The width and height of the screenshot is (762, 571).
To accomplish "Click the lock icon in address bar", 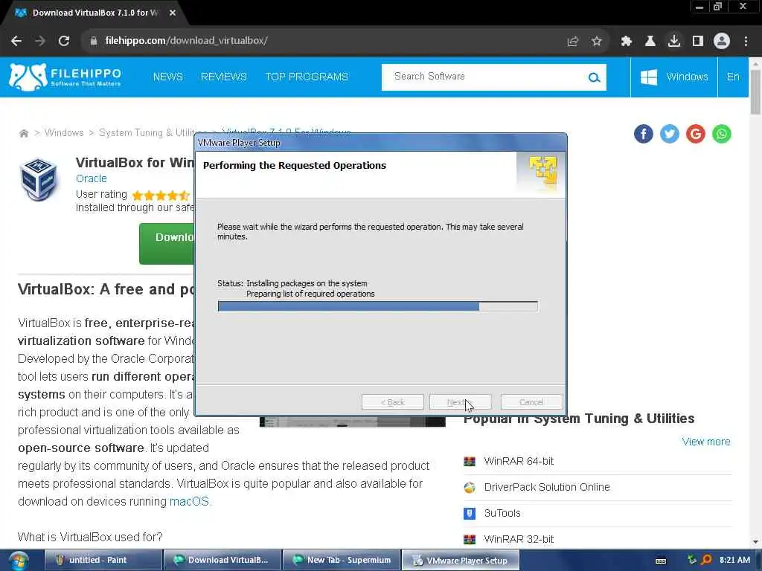I will [x=93, y=41].
